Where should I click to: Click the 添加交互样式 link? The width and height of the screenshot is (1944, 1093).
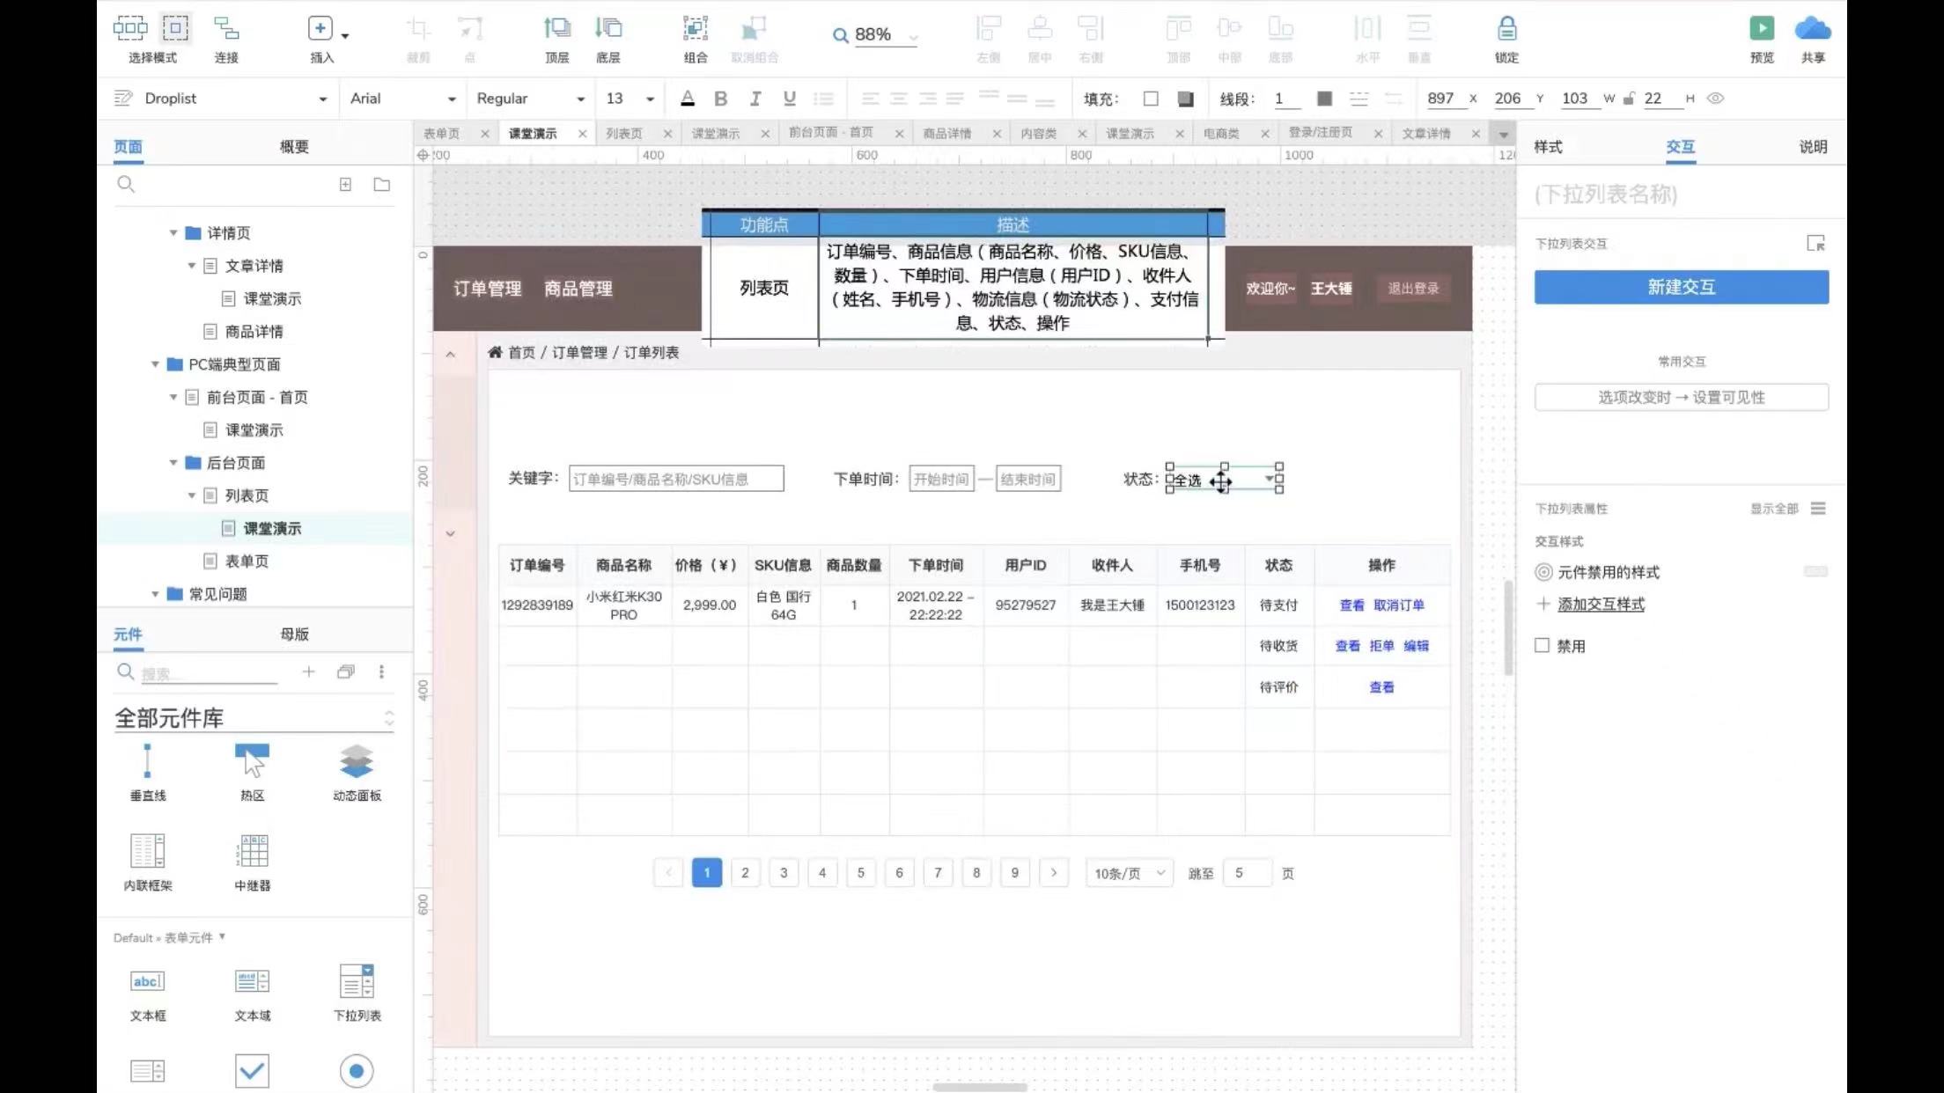(x=1601, y=604)
